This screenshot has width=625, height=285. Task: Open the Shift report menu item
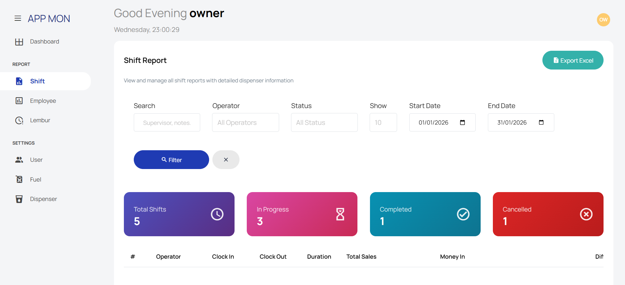tap(37, 81)
